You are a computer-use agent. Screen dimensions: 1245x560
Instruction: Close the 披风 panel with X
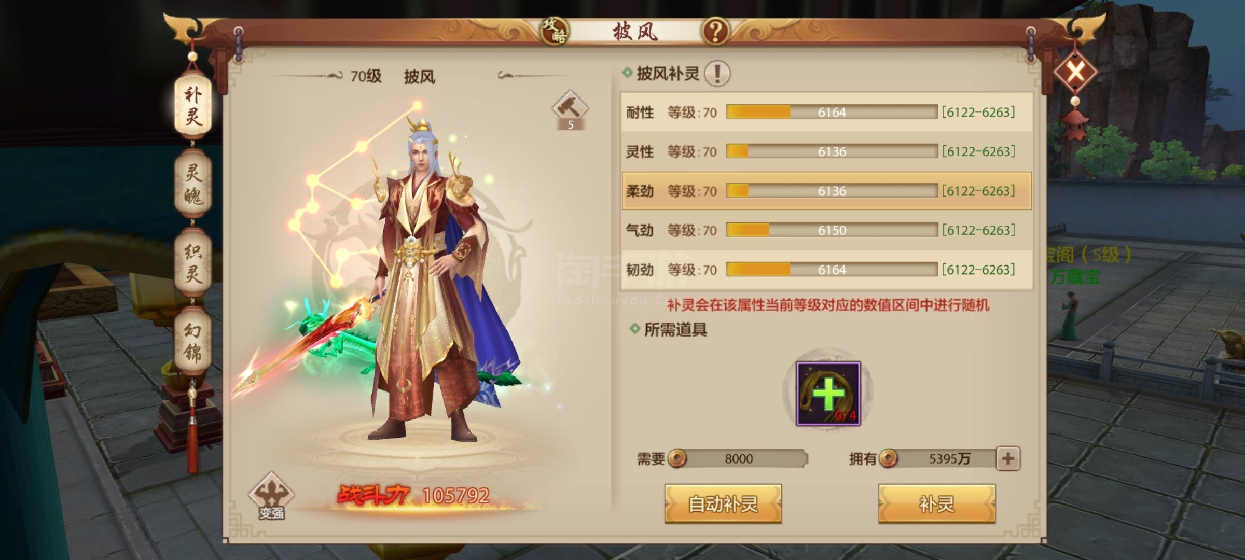1075,72
